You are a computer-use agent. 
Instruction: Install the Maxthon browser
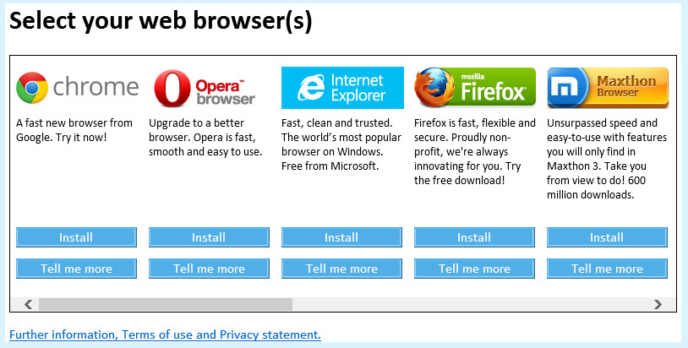coord(607,237)
